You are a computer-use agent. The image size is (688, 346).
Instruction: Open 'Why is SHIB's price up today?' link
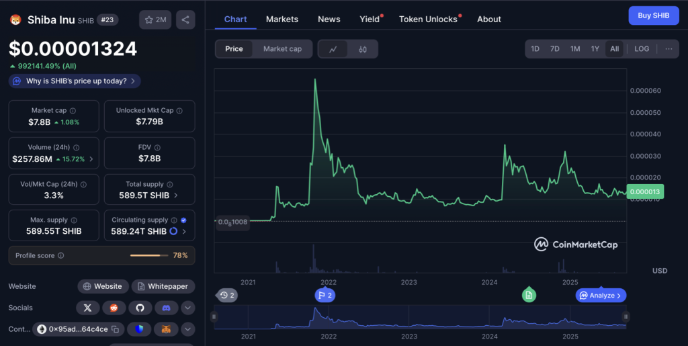click(75, 81)
